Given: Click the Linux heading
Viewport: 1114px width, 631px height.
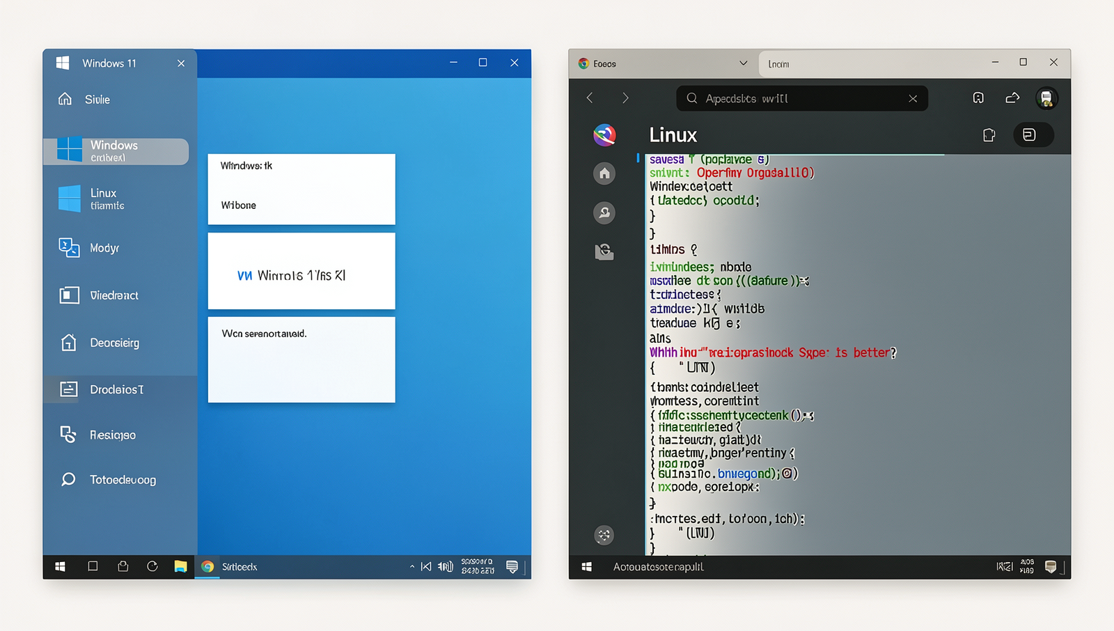Looking at the screenshot, I should pyautogui.click(x=673, y=135).
